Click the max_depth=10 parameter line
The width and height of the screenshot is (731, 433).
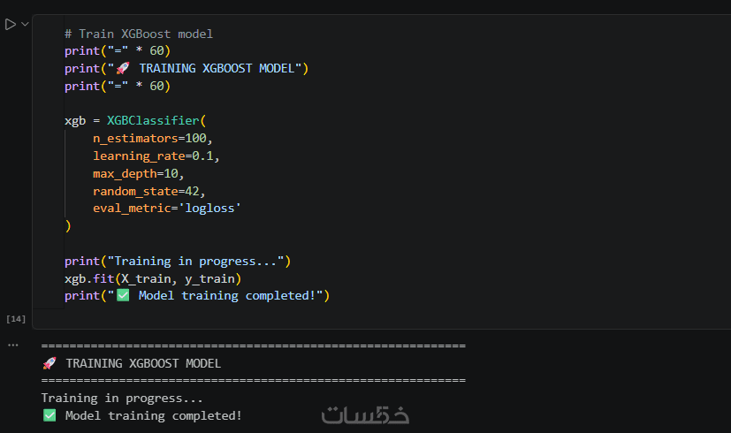click(138, 173)
